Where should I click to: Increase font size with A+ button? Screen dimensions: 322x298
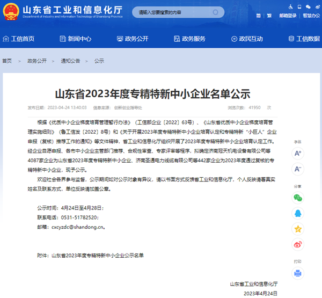click(x=298, y=153)
